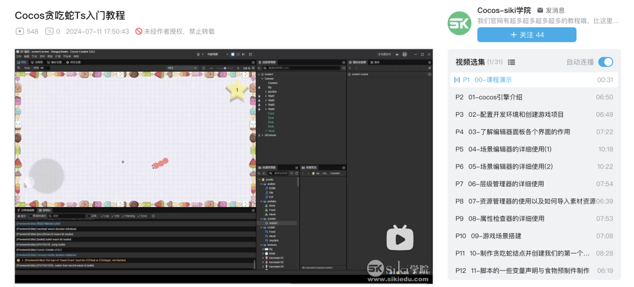This screenshot has height=287, width=634.
Task: Open episode P10 09-游戏场景搭建
Action: point(534,236)
